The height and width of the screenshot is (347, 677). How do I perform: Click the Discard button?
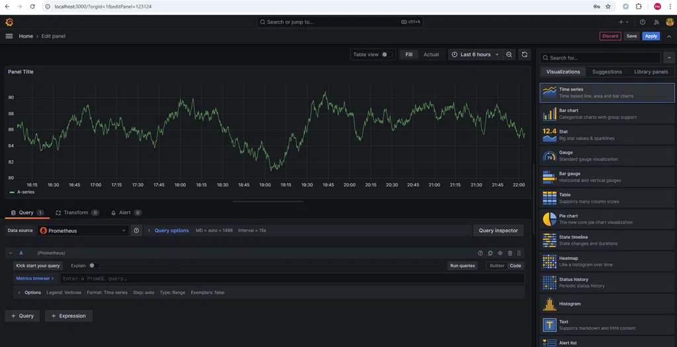coord(610,36)
